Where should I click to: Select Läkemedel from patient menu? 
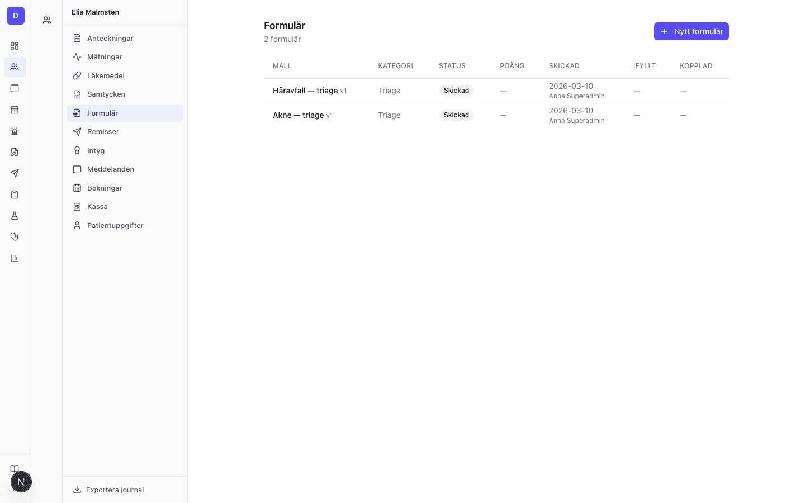pyautogui.click(x=106, y=75)
